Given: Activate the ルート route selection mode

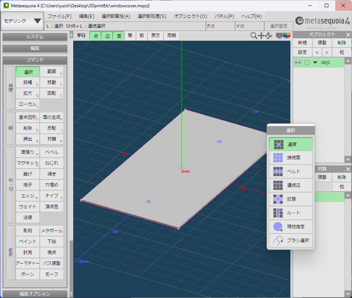Looking at the screenshot, I should [291, 213].
